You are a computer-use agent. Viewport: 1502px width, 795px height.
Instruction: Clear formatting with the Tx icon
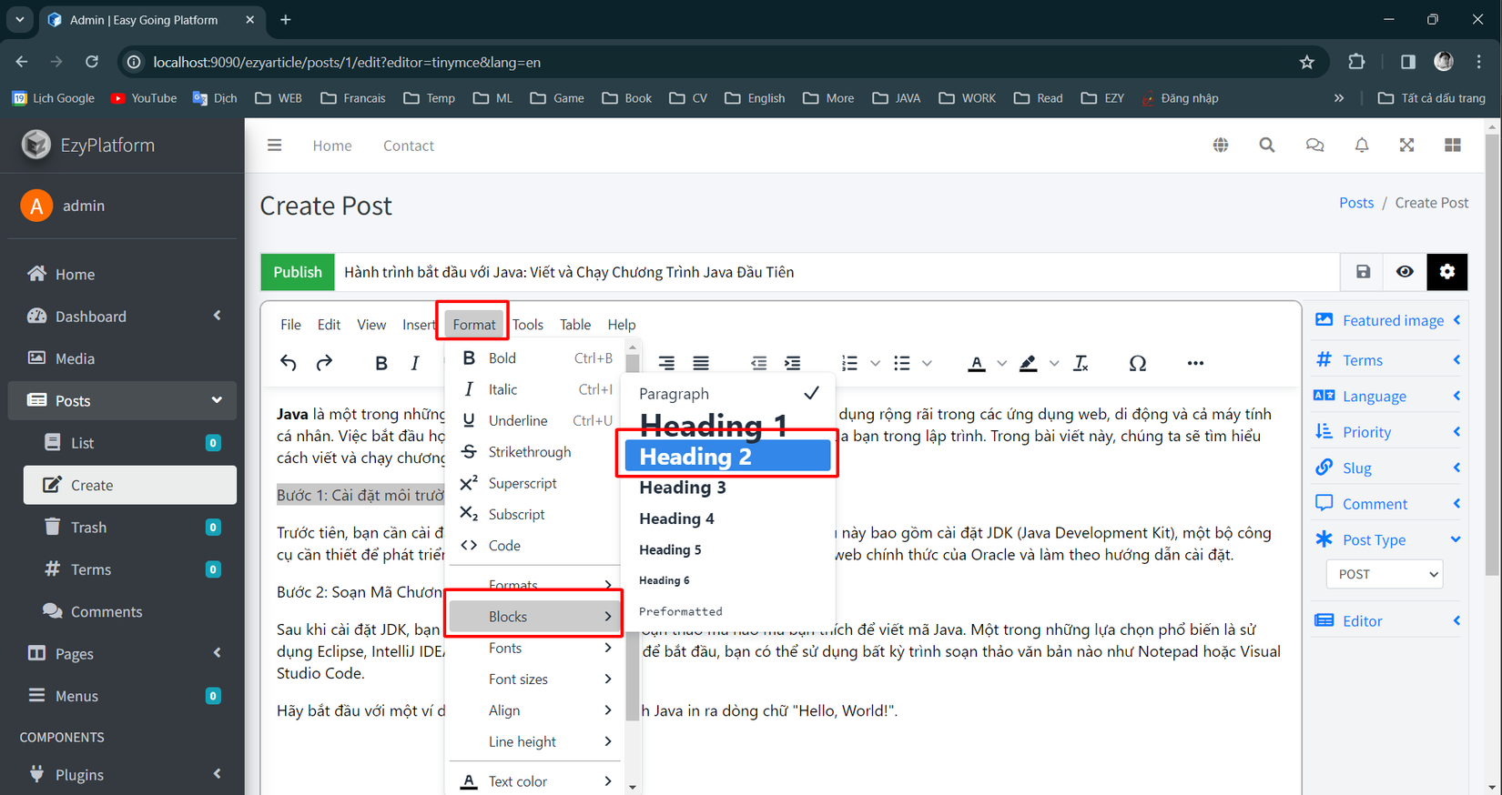click(x=1081, y=363)
